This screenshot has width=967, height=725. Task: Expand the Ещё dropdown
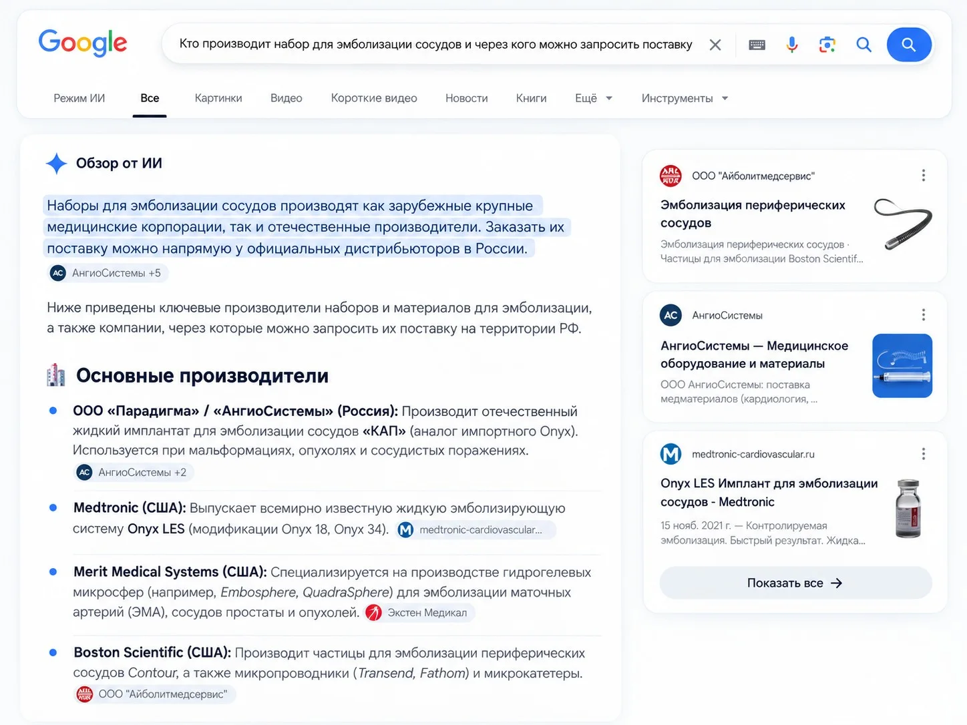click(x=594, y=98)
